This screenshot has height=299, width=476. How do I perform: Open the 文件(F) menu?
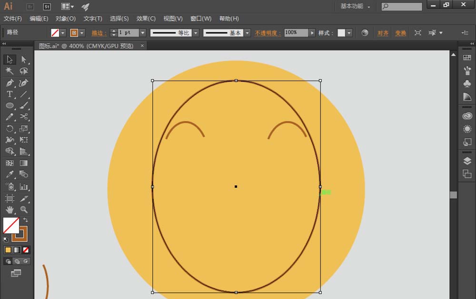coord(13,19)
